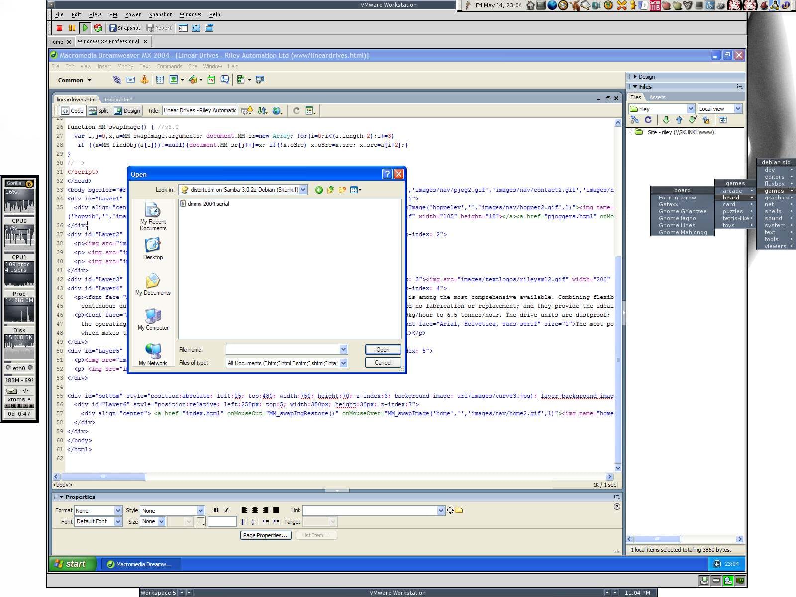Click the insert image icon
796x597 pixels.
click(174, 80)
